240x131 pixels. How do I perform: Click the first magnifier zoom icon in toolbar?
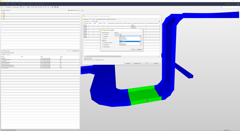[x=39, y=7]
